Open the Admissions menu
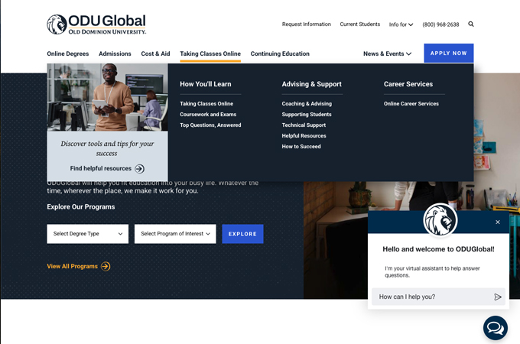Screen dimensions: 520x344 (115, 54)
